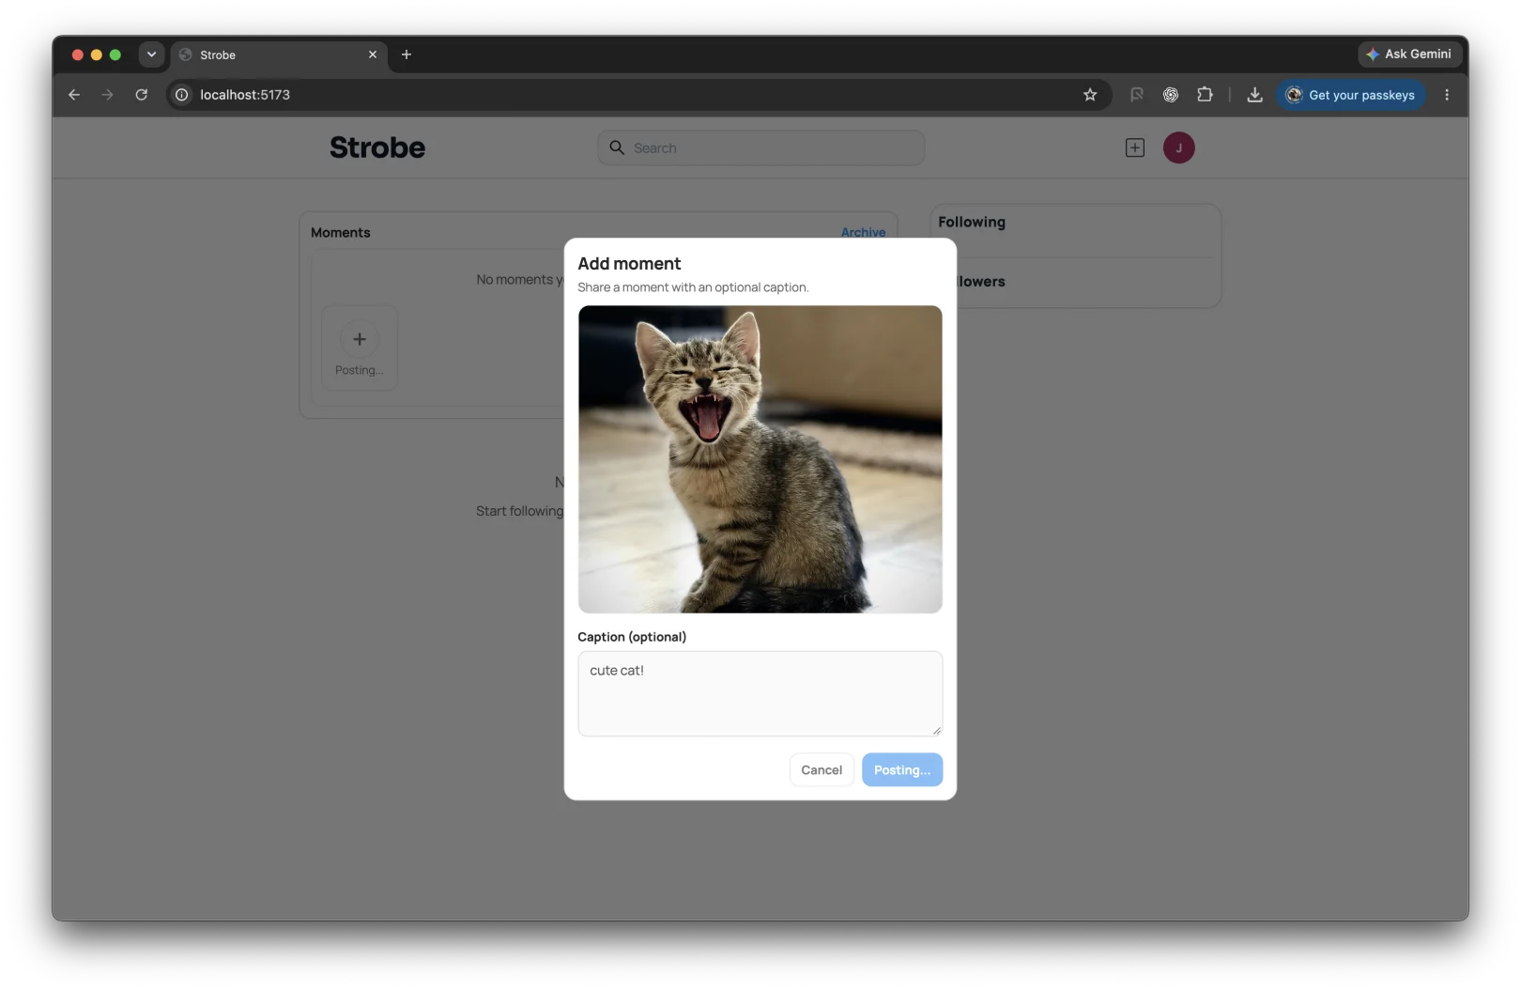Open the J profile avatar

pos(1179,147)
